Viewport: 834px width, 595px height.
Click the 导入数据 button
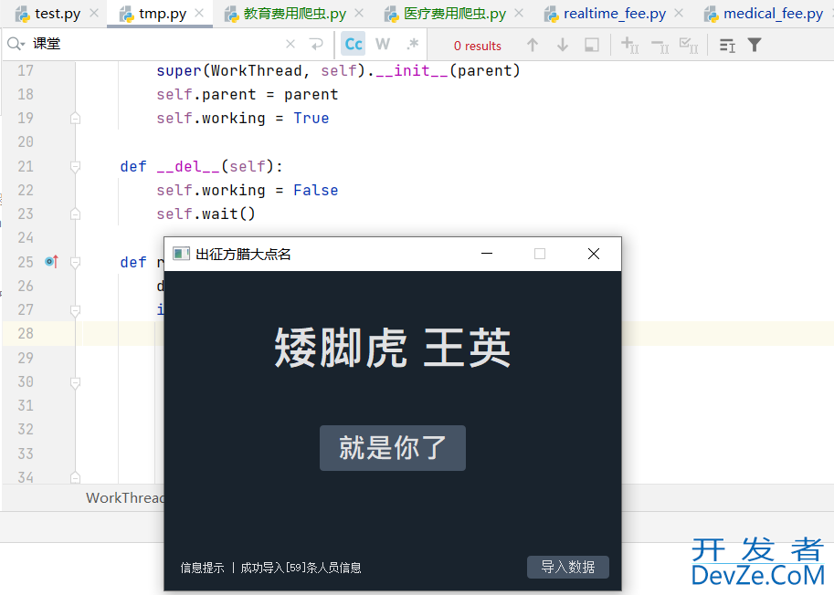click(x=568, y=567)
